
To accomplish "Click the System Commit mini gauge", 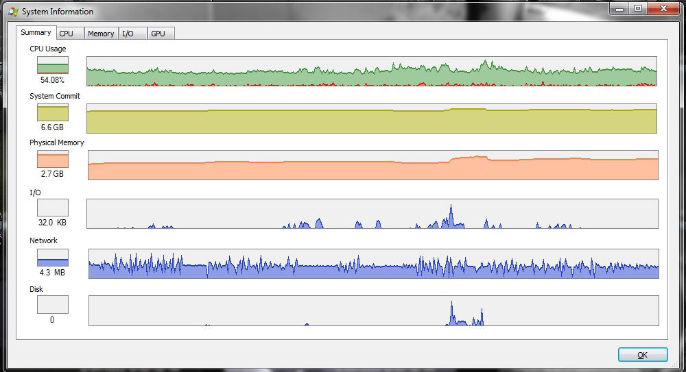I will [x=53, y=112].
